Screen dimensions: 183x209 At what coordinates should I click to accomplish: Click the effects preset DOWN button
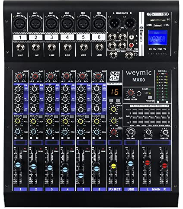pos(118,100)
